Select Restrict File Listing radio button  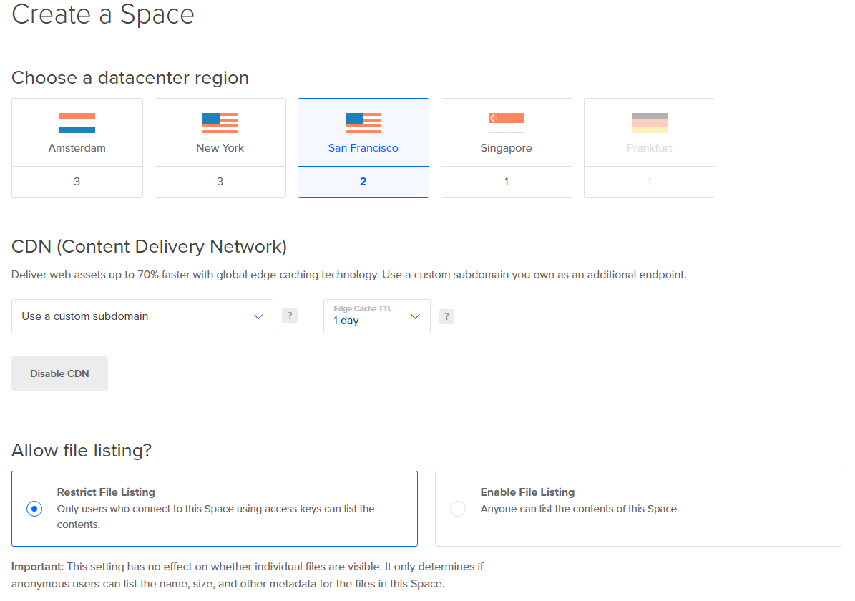(x=34, y=509)
